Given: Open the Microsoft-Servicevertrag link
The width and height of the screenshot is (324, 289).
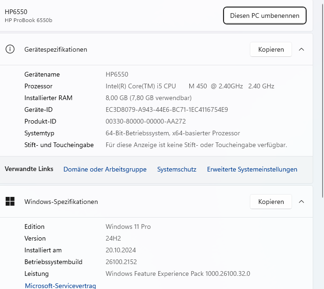Looking at the screenshot, I should click(x=60, y=286).
